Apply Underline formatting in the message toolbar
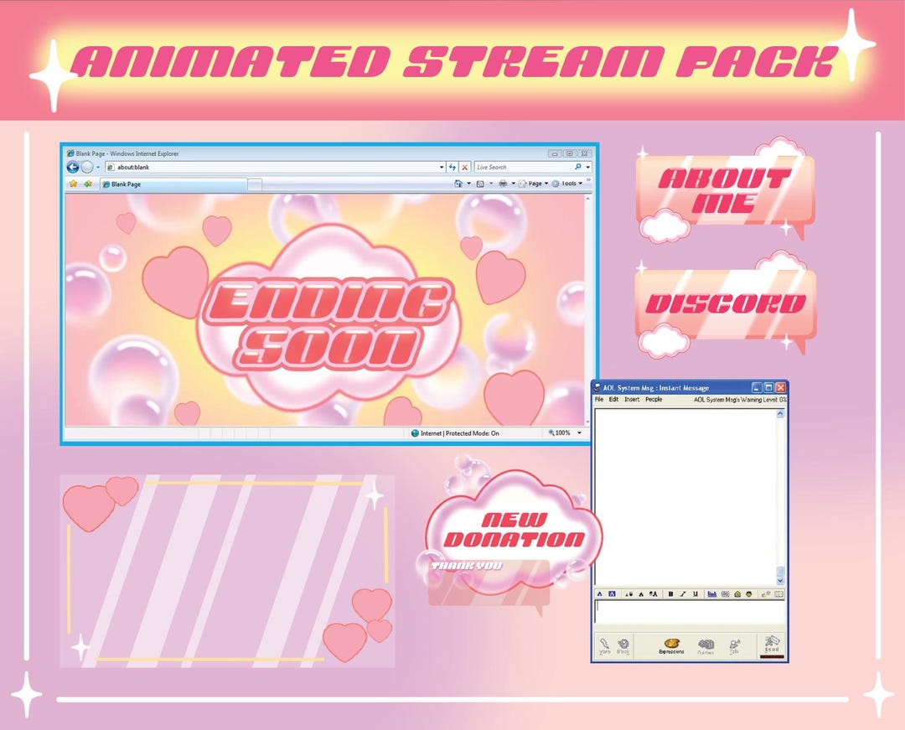The image size is (905, 730). click(695, 593)
